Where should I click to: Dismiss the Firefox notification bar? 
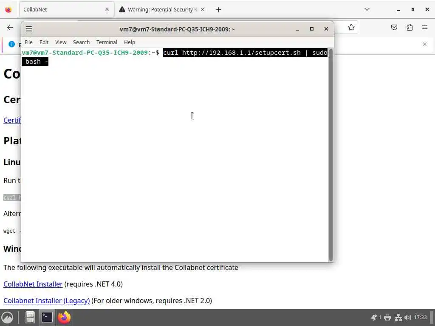point(425,44)
